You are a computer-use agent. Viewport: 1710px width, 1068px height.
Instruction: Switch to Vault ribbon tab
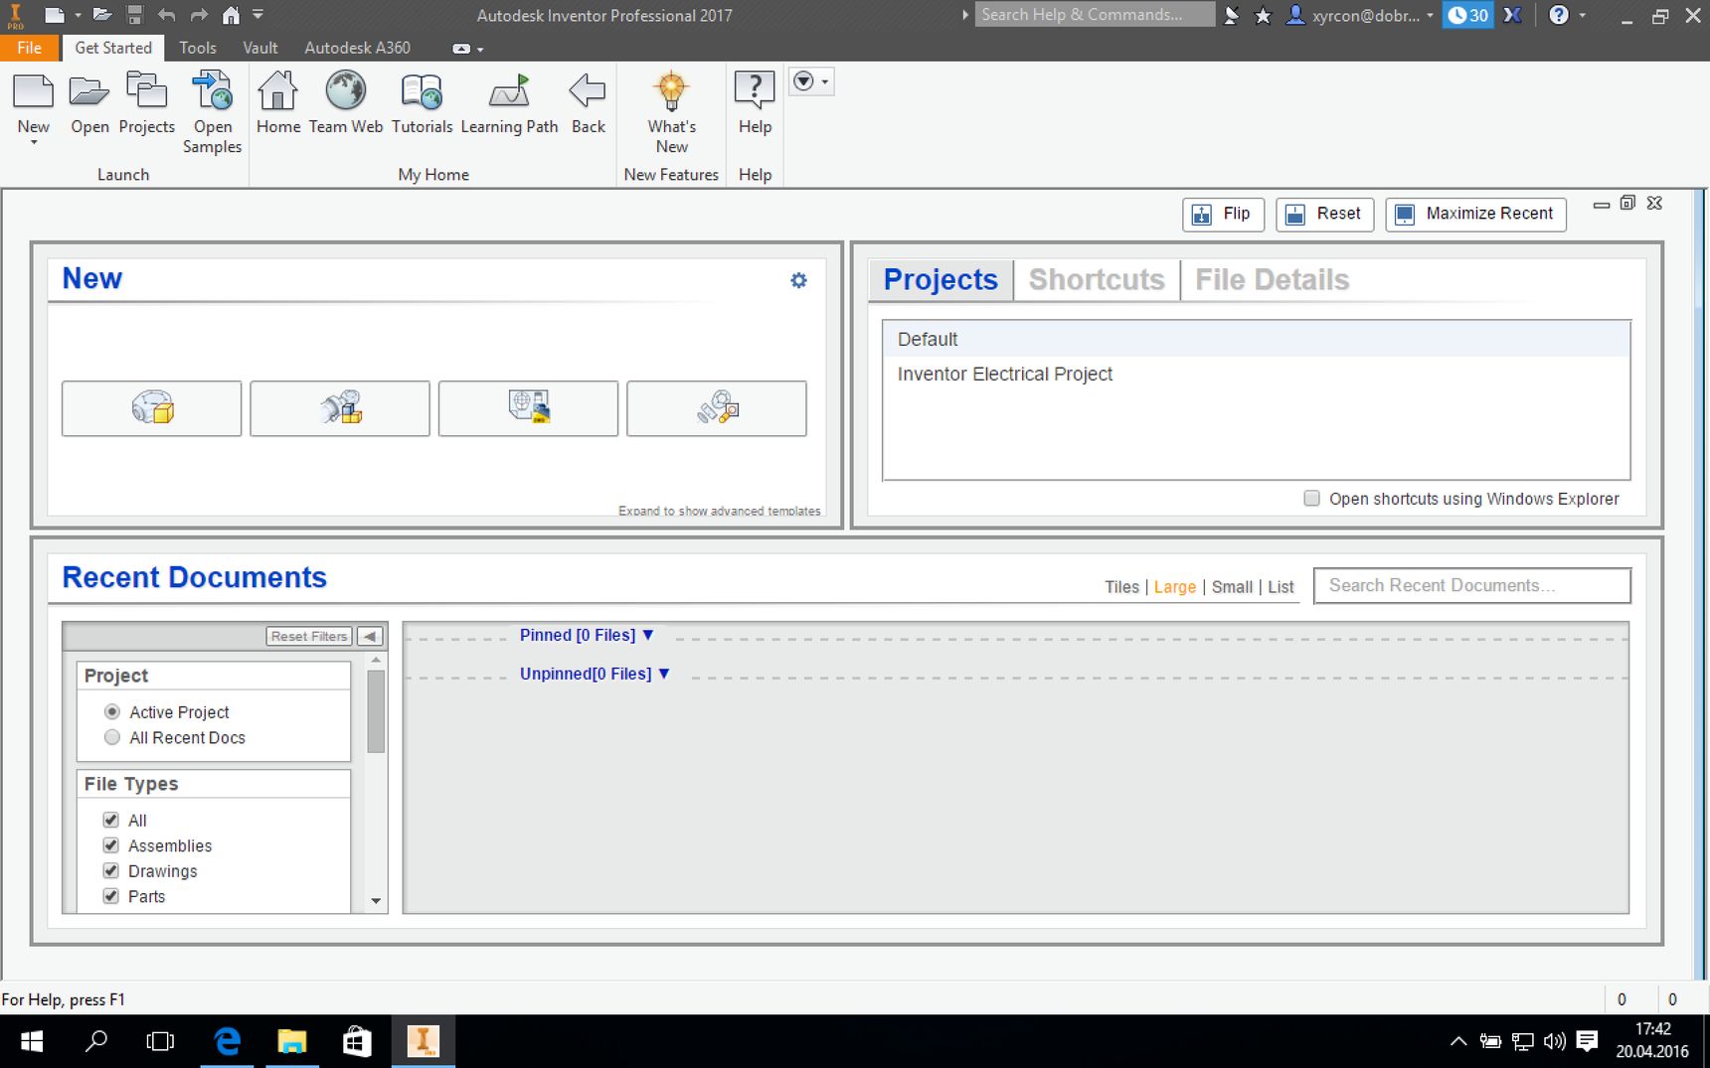(260, 48)
